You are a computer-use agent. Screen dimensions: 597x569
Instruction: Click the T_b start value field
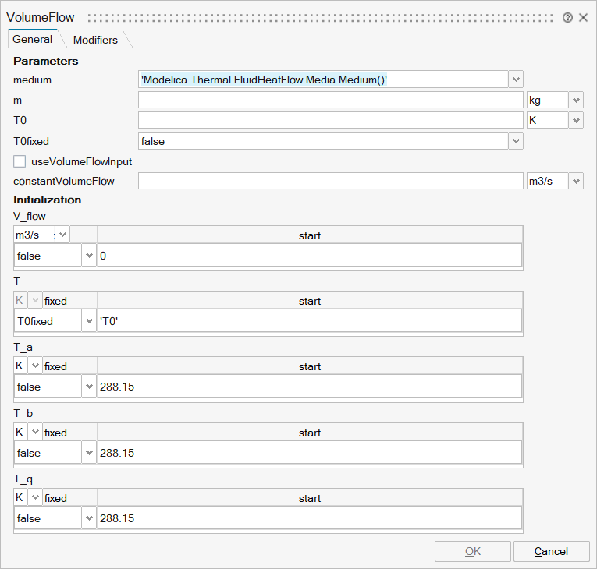pos(309,453)
